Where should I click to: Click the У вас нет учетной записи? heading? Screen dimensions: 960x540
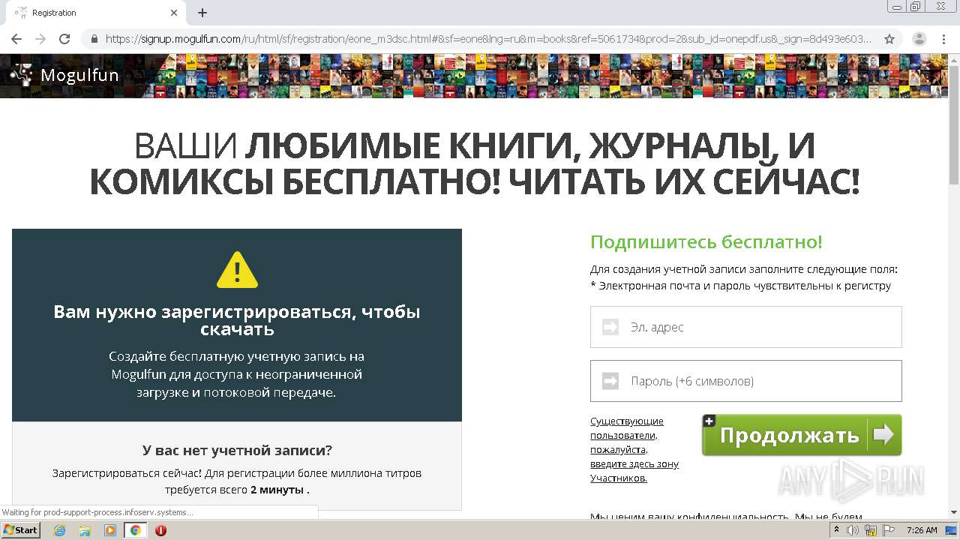[x=237, y=450]
